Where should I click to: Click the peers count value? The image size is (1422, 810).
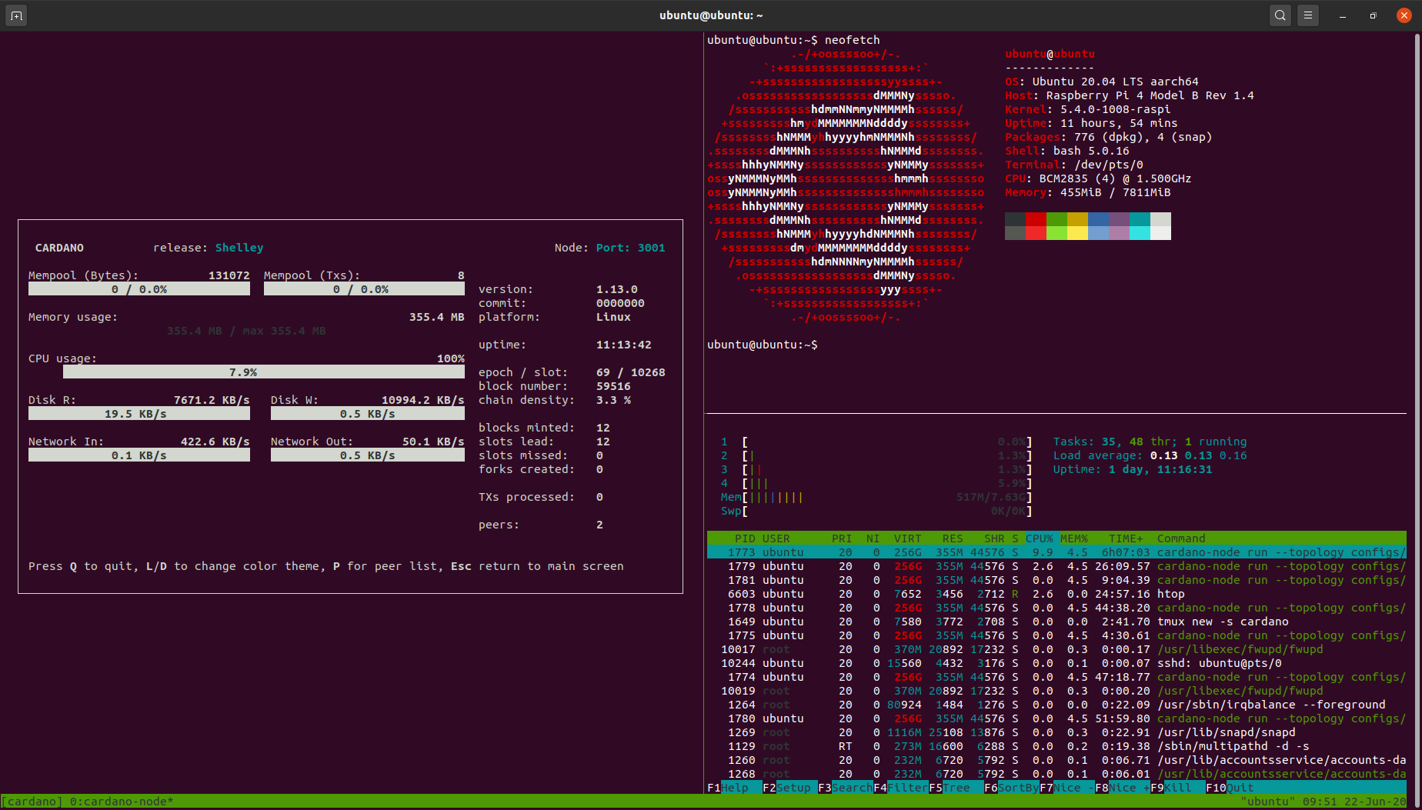point(599,525)
